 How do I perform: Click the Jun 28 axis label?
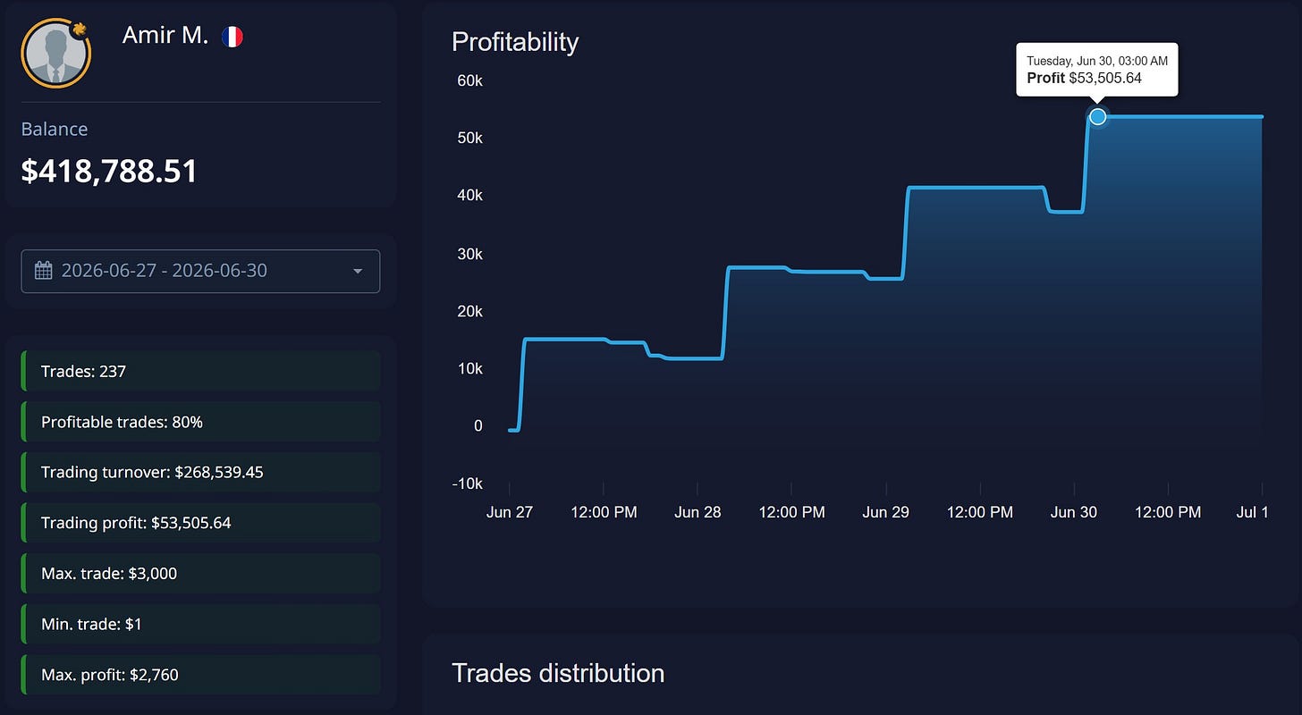pos(697,512)
